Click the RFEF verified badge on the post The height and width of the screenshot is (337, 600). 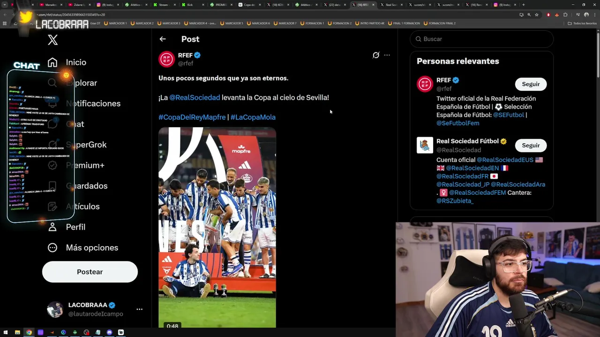coord(197,55)
